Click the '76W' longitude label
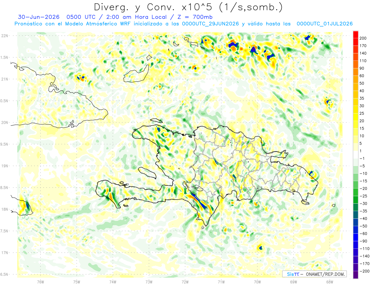 point(40,281)
